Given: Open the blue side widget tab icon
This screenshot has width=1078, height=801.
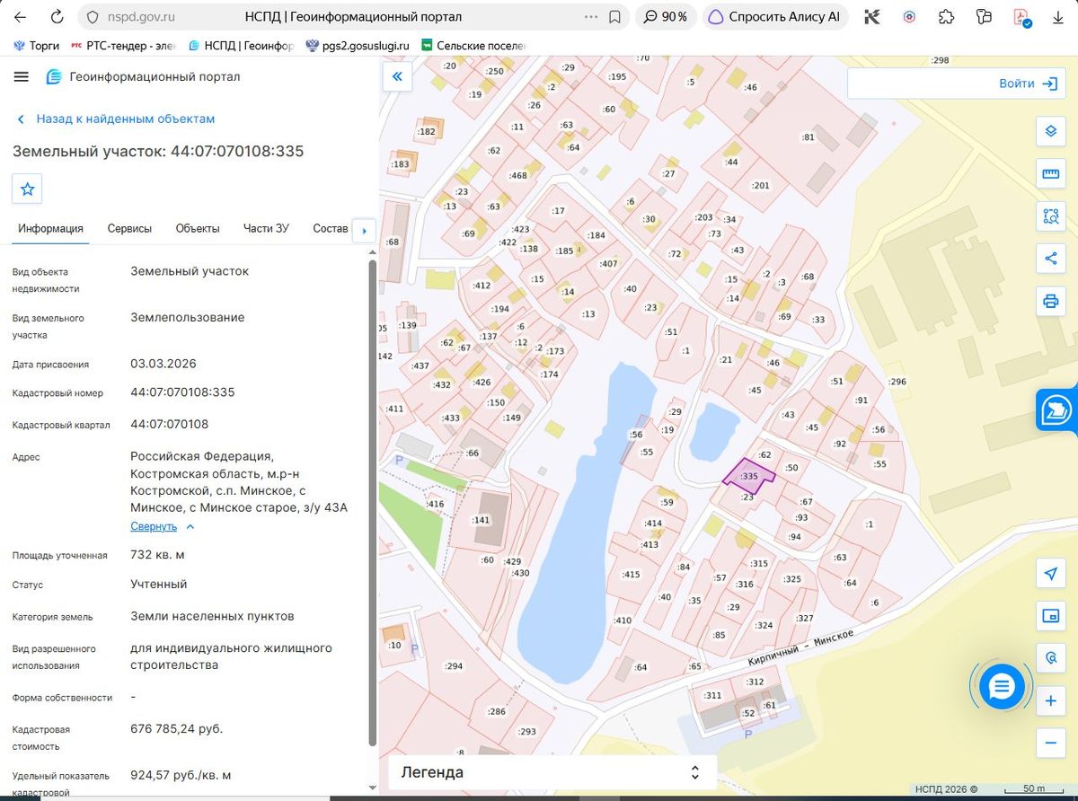Looking at the screenshot, I should 1056,411.
